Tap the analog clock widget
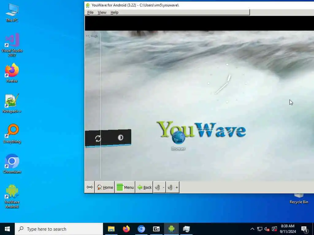This screenshot has width=314, height=235. (x=227, y=83)
